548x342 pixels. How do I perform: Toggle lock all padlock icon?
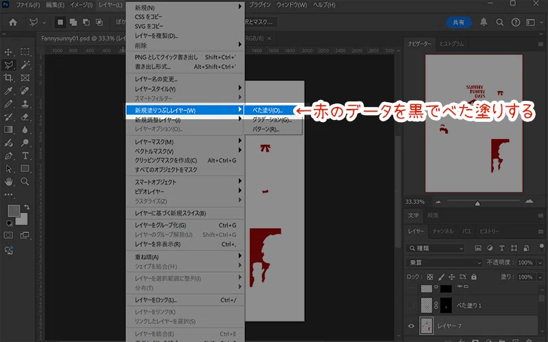coord(474,277)
